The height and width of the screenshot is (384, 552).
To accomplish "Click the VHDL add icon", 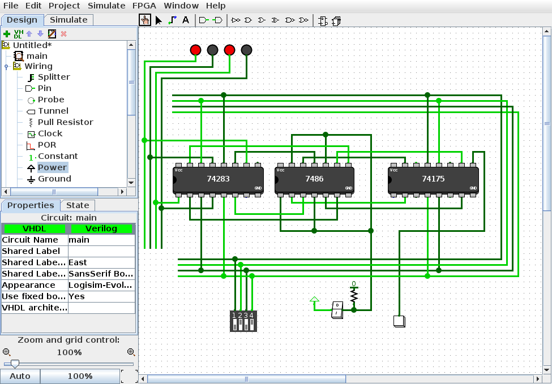I will 18,34.
